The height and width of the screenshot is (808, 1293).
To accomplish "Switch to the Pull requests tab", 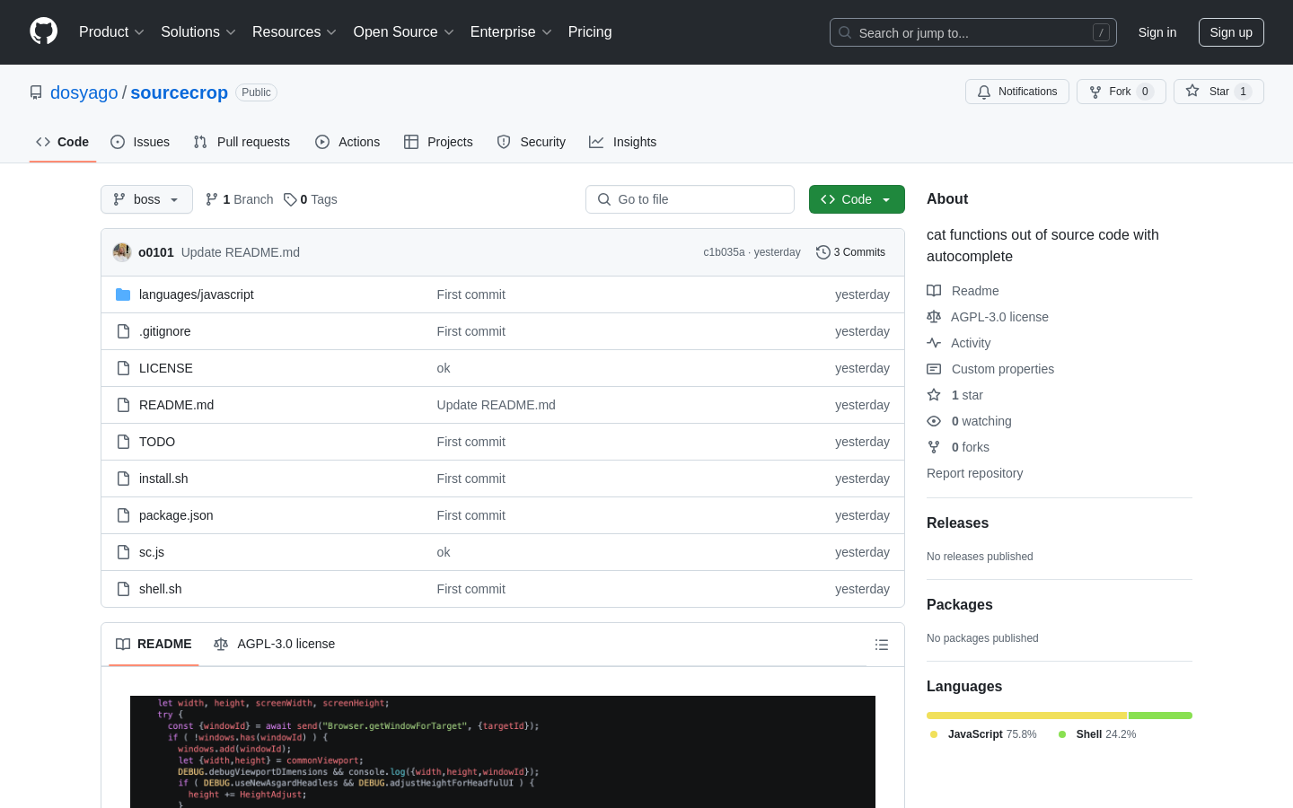I will point(242,142).
